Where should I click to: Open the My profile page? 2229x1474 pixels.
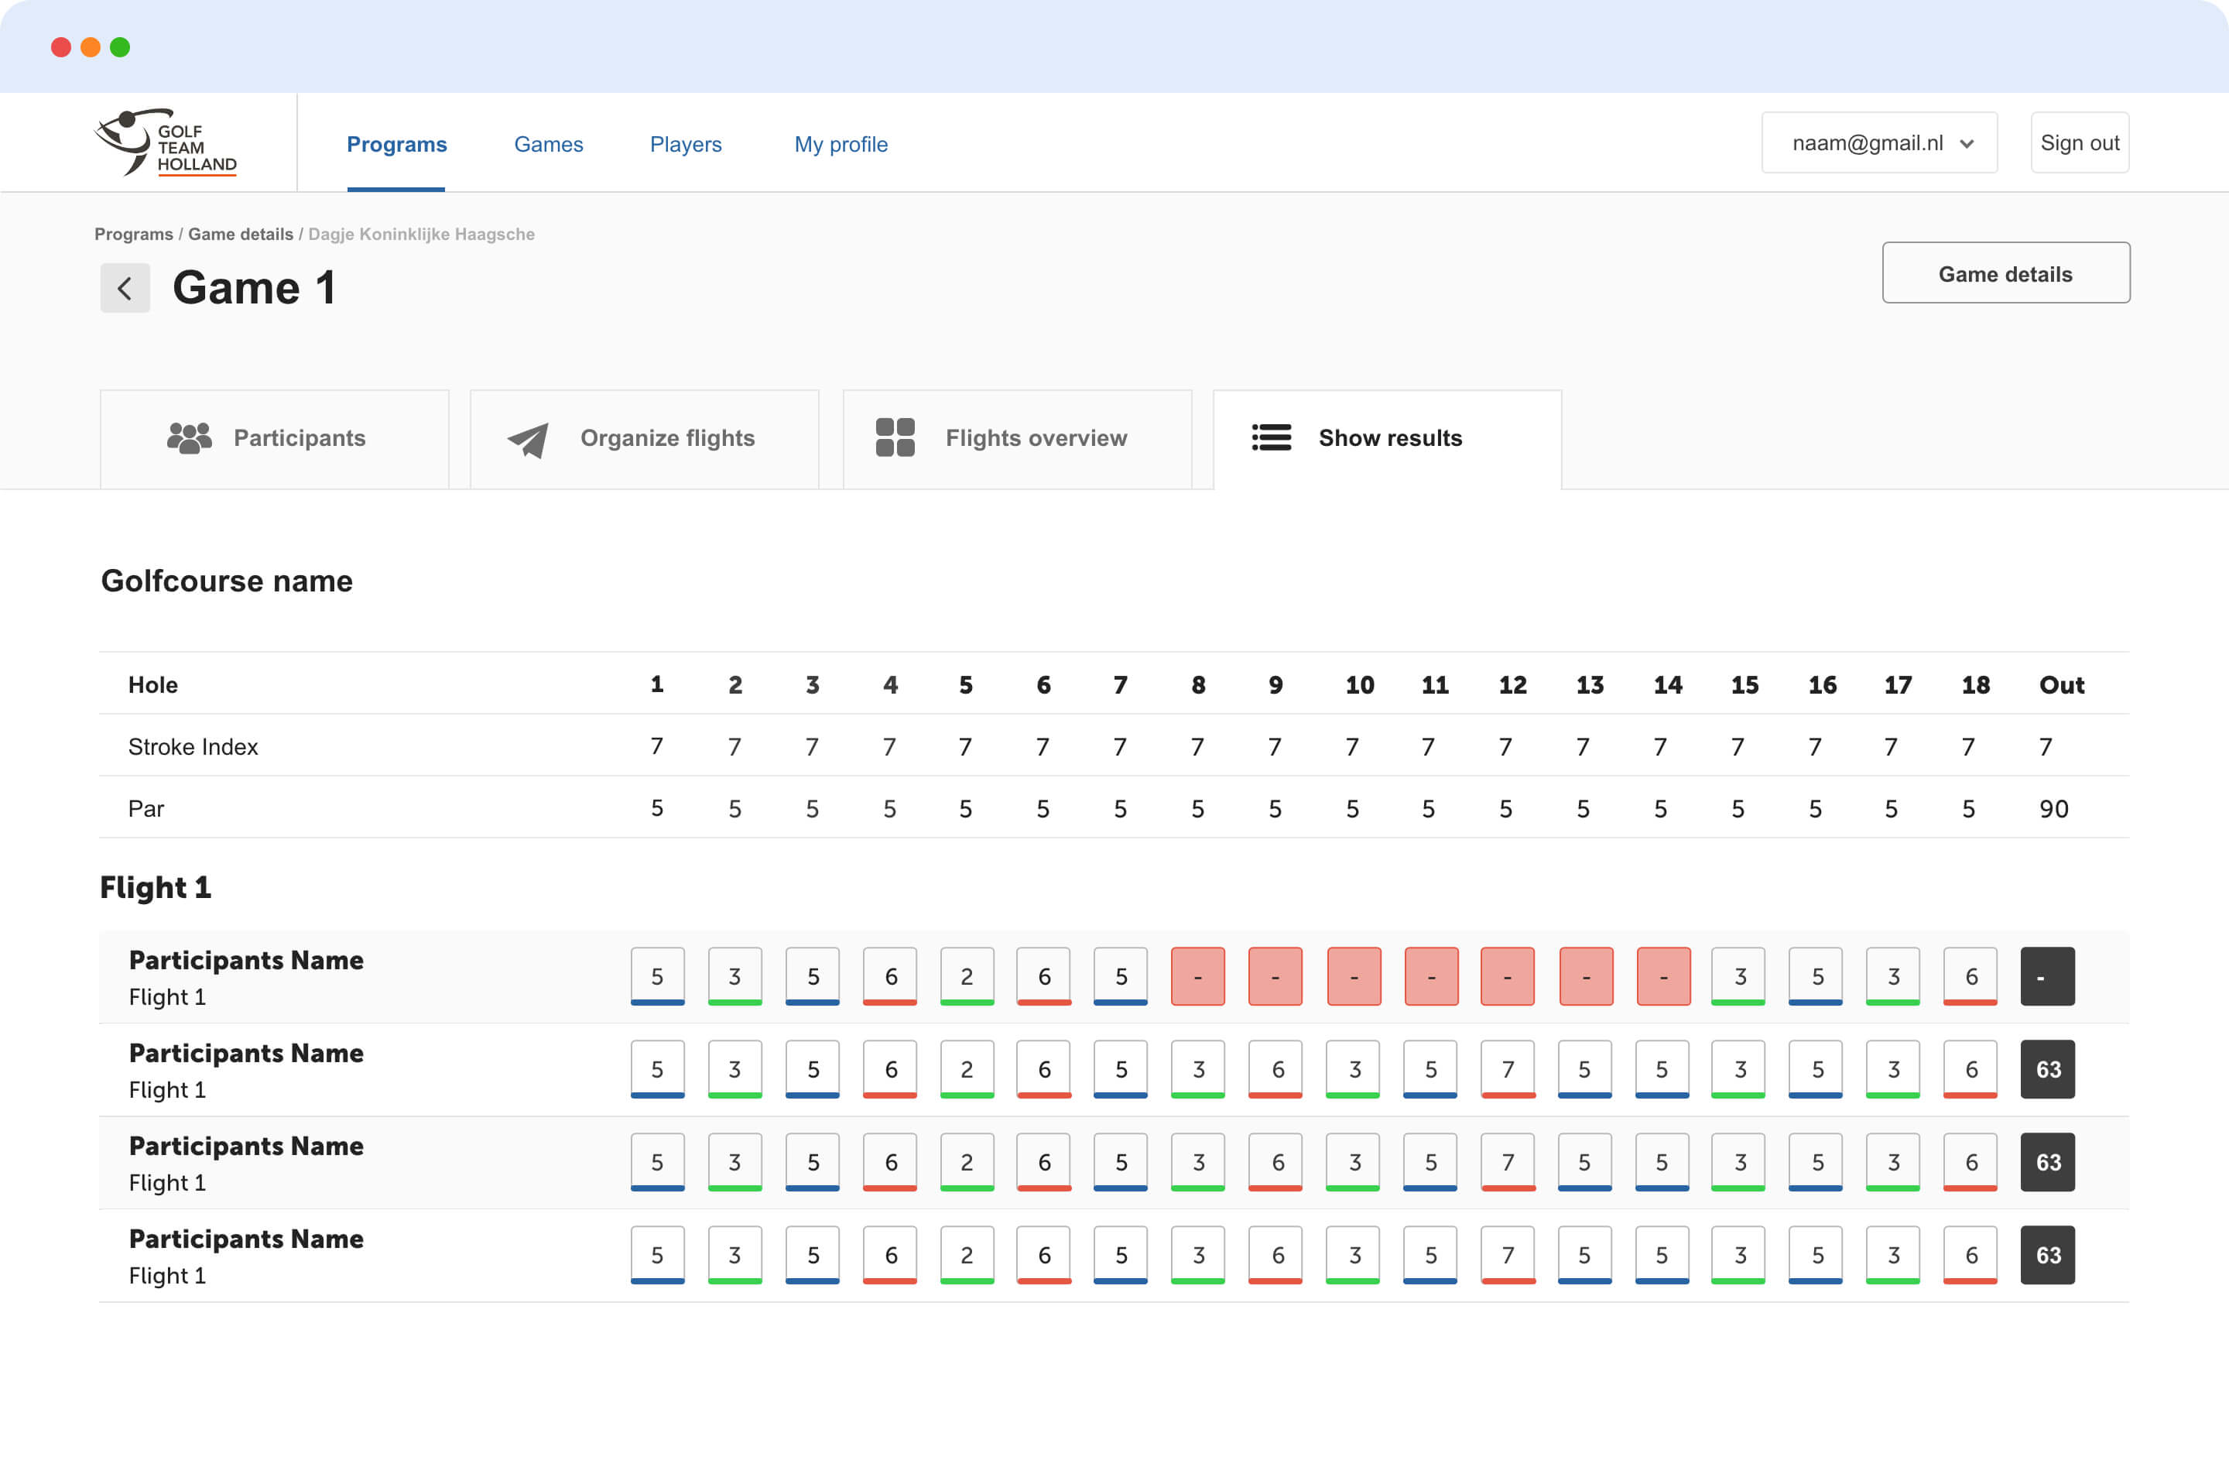point(841,144)
